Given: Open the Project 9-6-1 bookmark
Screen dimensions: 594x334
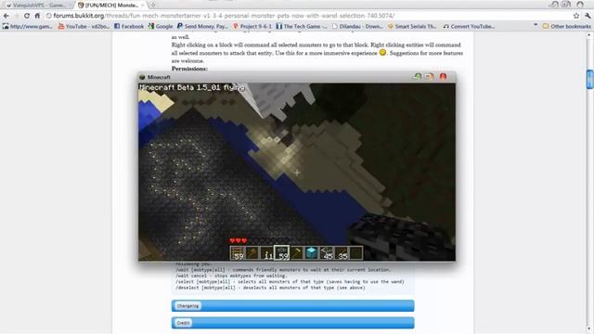Looking at the screenshot, I should [x=252, y=27].
